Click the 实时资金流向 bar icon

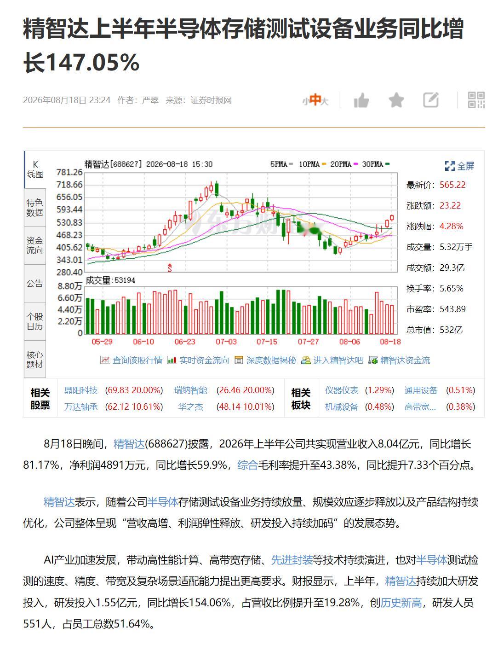(172, 360)
